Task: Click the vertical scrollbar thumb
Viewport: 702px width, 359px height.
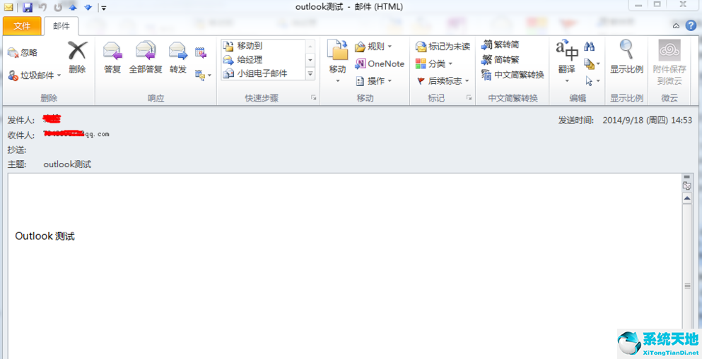Action: 687,286
